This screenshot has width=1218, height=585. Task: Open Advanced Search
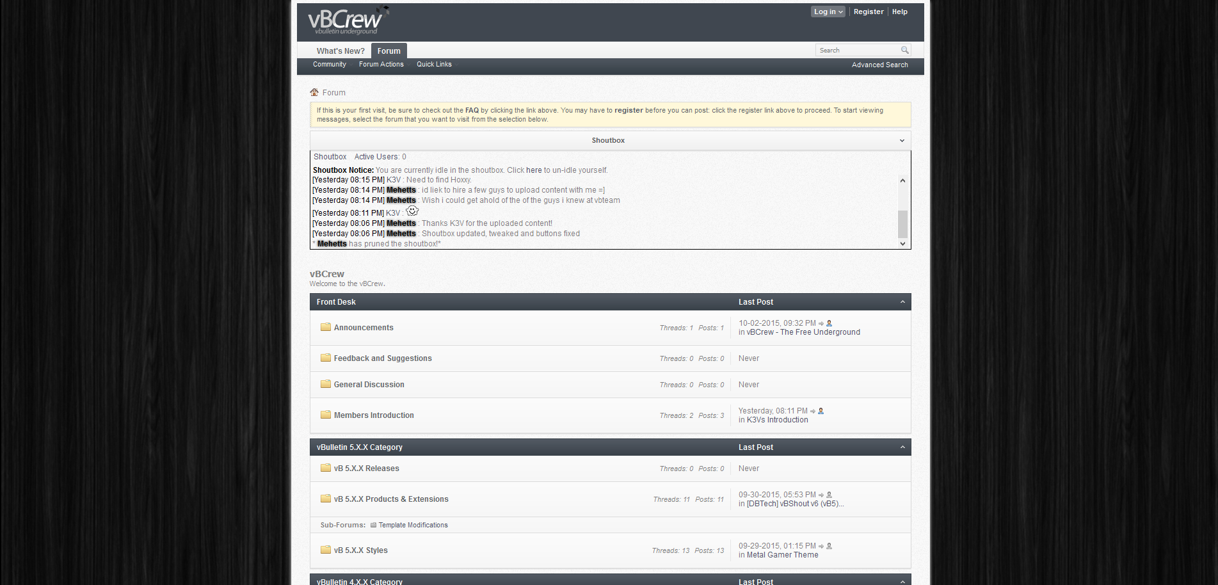click(x=879, y=65)
